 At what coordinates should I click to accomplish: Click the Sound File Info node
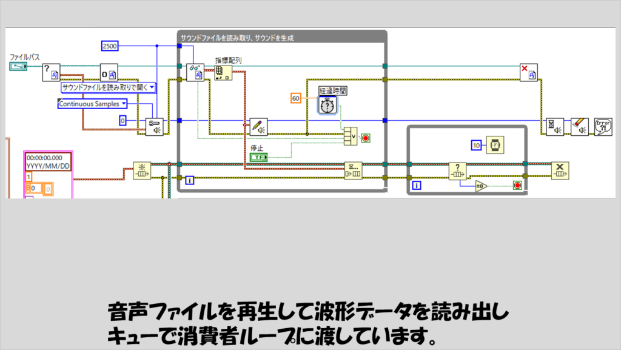[51, 73]
